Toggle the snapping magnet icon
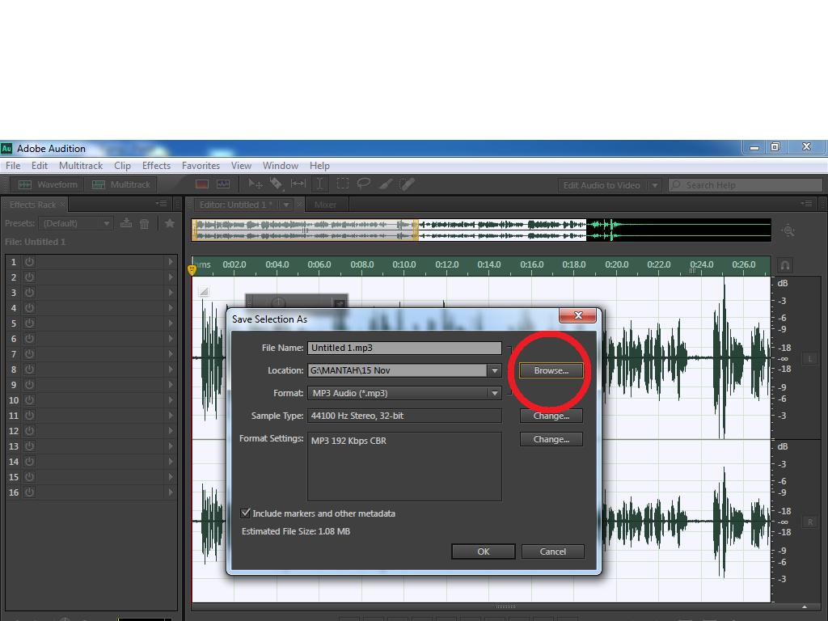The image size is (828, 621). coord(784,265)
